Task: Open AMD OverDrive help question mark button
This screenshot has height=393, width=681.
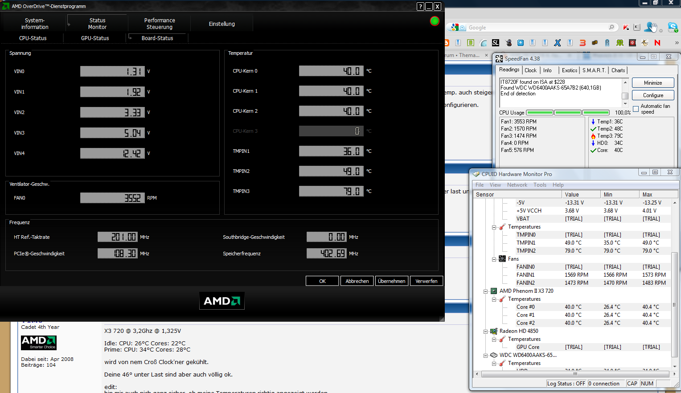Action: 420,6
